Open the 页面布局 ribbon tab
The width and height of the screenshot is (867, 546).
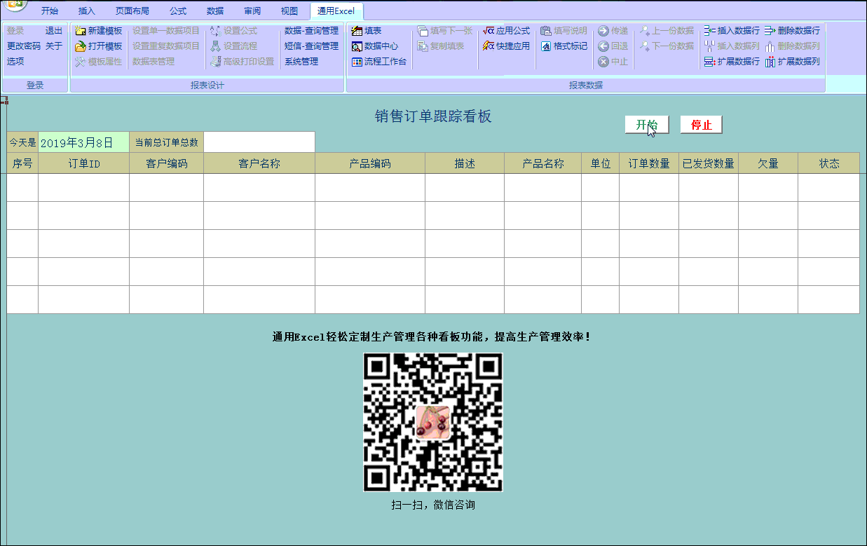pos(132,11)
